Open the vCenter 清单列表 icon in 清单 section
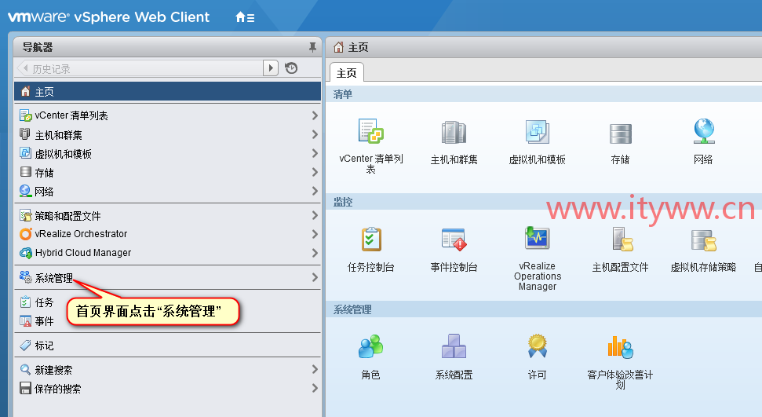Image resolution: width=762 pixels, height=417 pixels. (370, 131)
